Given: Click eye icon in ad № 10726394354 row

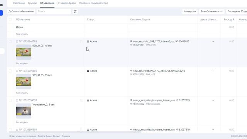Looking at the screenshot, I should coord(131,129).
